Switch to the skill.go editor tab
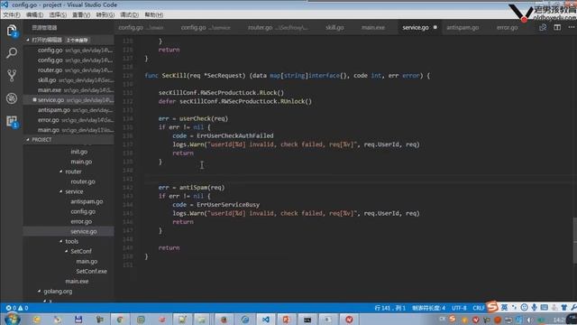 point(334,27)
